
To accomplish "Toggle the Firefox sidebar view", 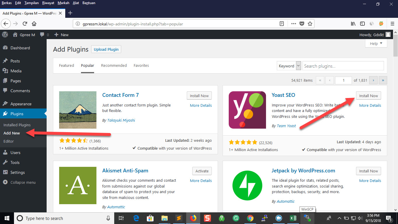I will [362, 24].
